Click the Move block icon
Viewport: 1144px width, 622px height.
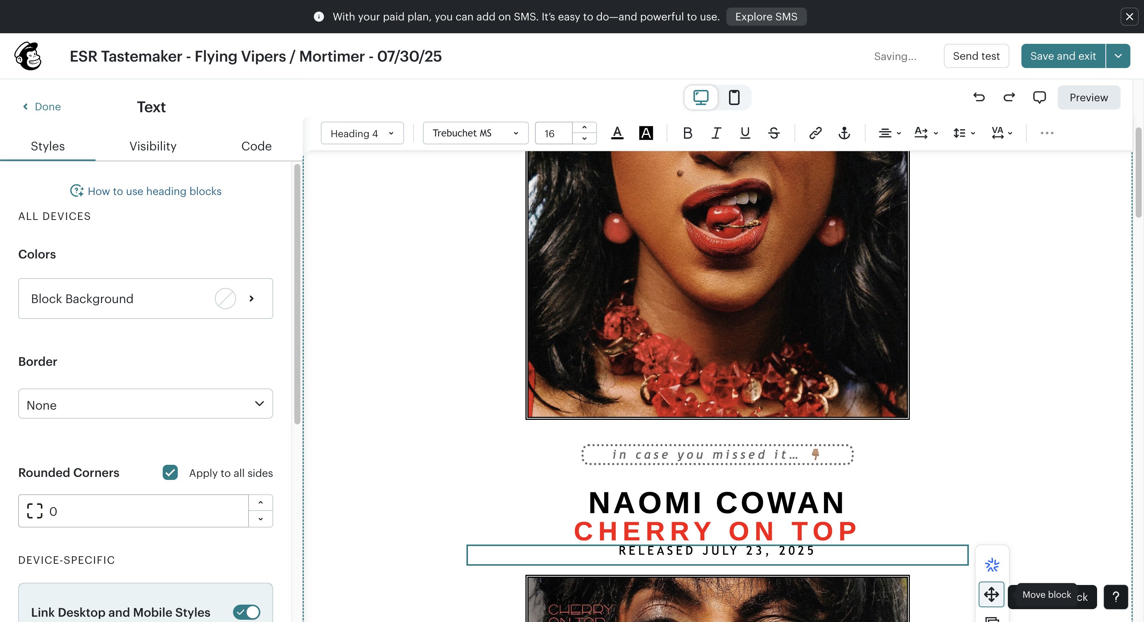point(992,594)
